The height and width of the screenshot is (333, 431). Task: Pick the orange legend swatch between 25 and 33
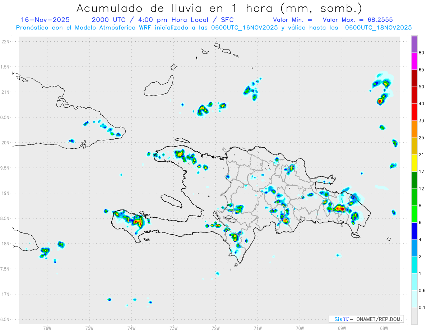point(414,129)
